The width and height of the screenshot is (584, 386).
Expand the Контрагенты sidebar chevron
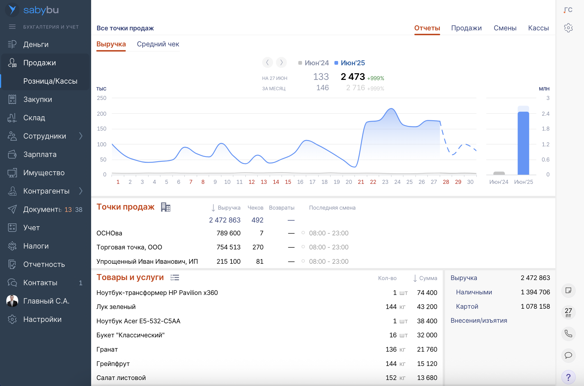coord(81,191)
